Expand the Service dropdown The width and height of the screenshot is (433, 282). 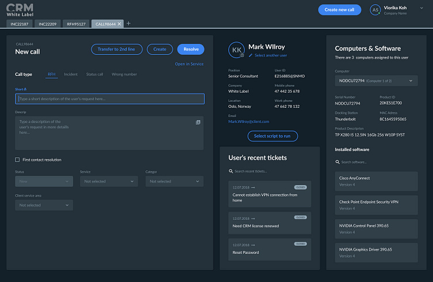(x=109, y=181)
